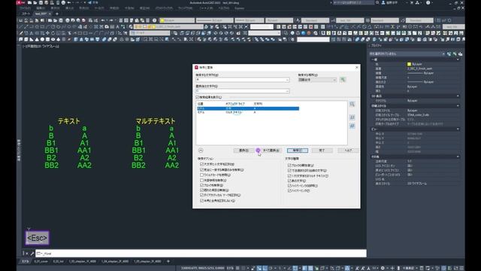
Task: Toggle ブロックを検索 checkbox
Action: [x=202, y=185]
